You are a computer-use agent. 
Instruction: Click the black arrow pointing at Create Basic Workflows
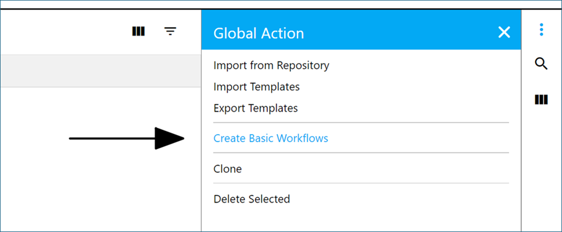pos(126,138)
